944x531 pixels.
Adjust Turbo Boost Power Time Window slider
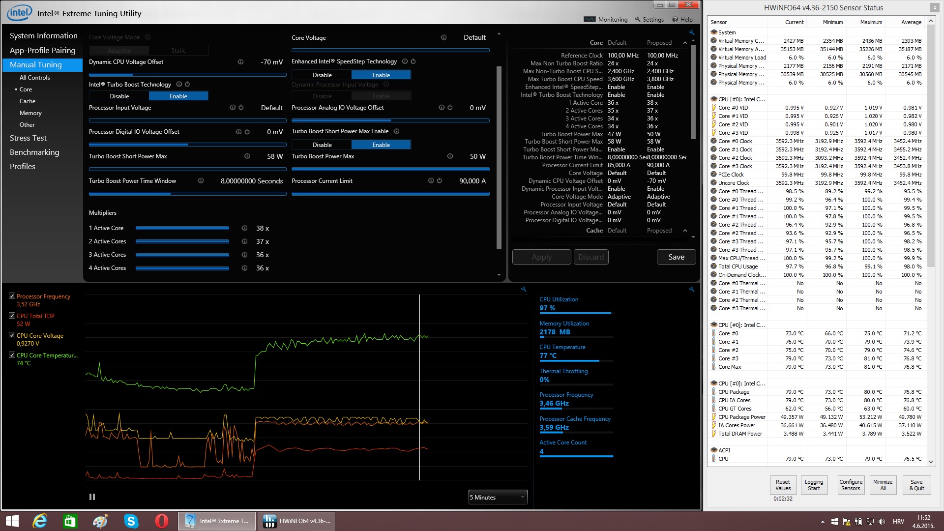click(x=187, y=194)
